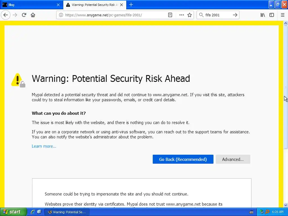
Task: Open the Library icon in toolbar
Action: 263,15
